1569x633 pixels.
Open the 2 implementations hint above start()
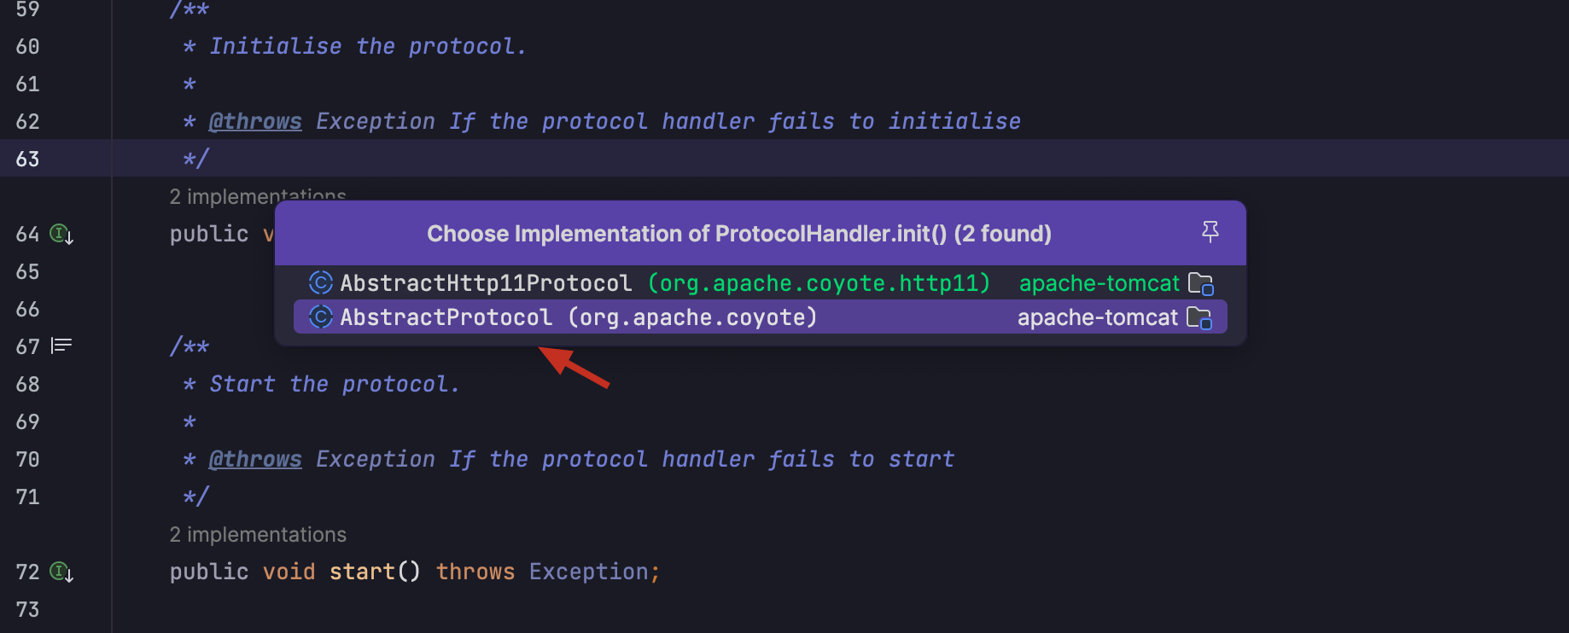click(x=258, y=535)
